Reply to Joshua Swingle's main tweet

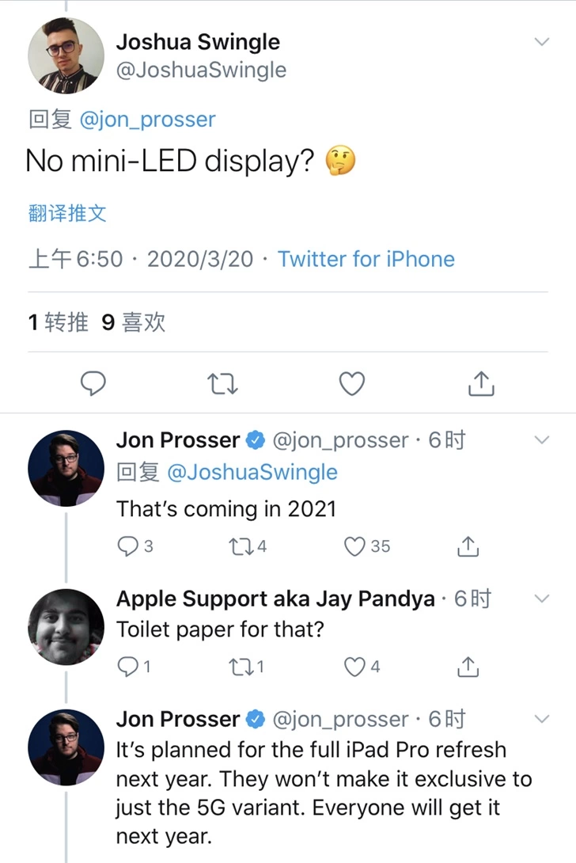[94, 384]
